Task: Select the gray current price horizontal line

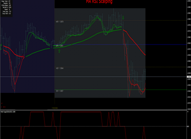Action: tap(93, 77)
